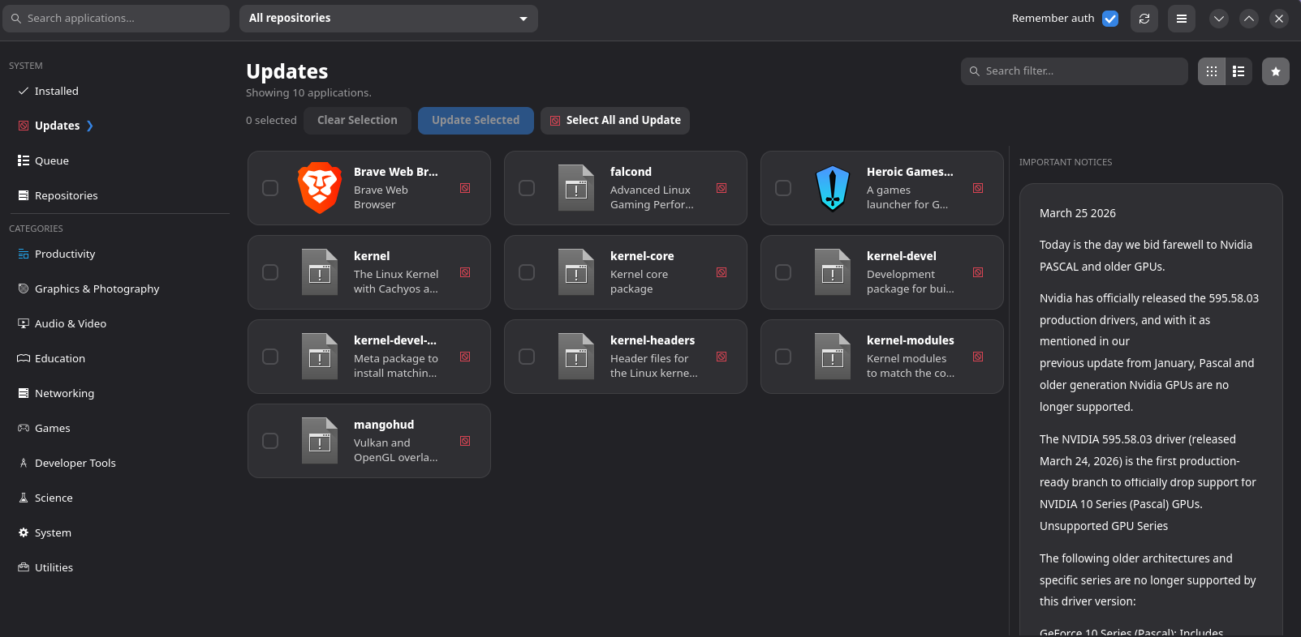
Task: Click the Productivity category icon
Action: coord(24,254)
